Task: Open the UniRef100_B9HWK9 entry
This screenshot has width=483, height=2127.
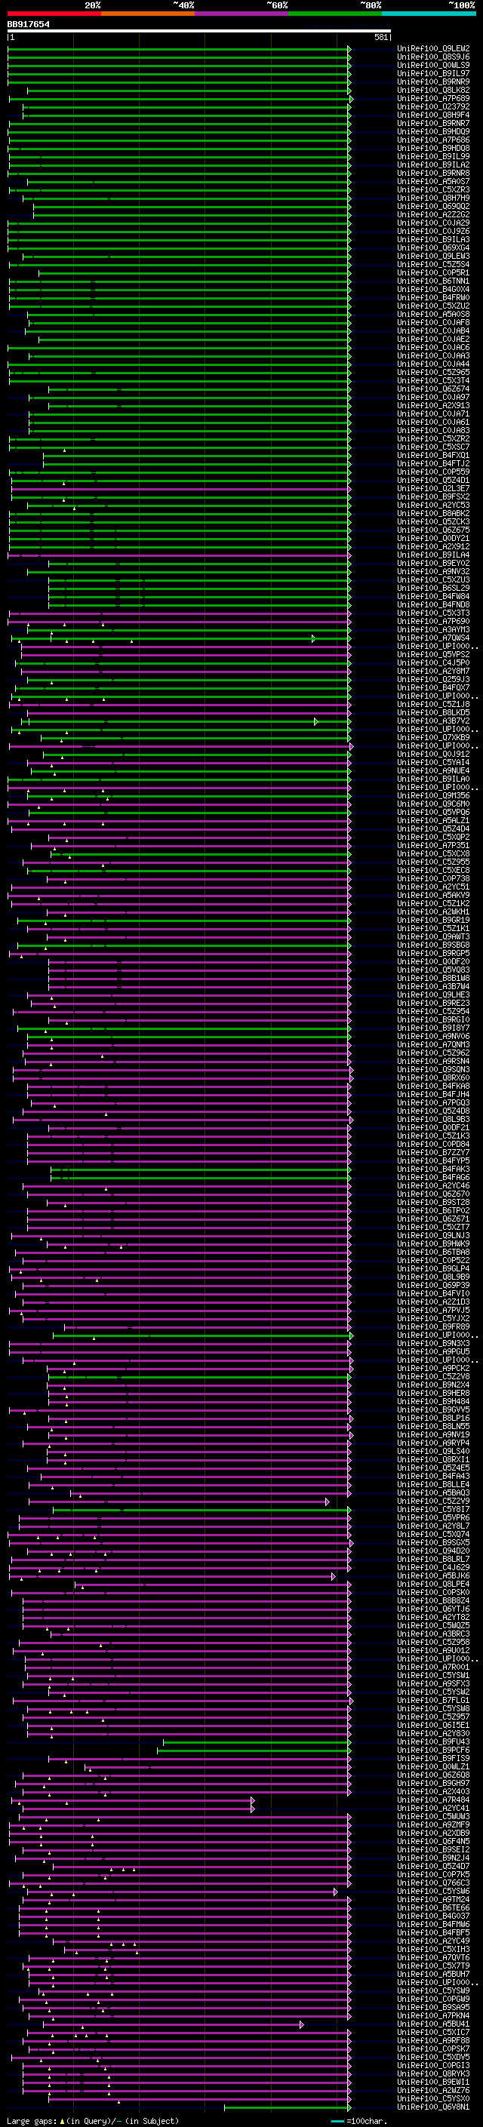Action: 433,1243
